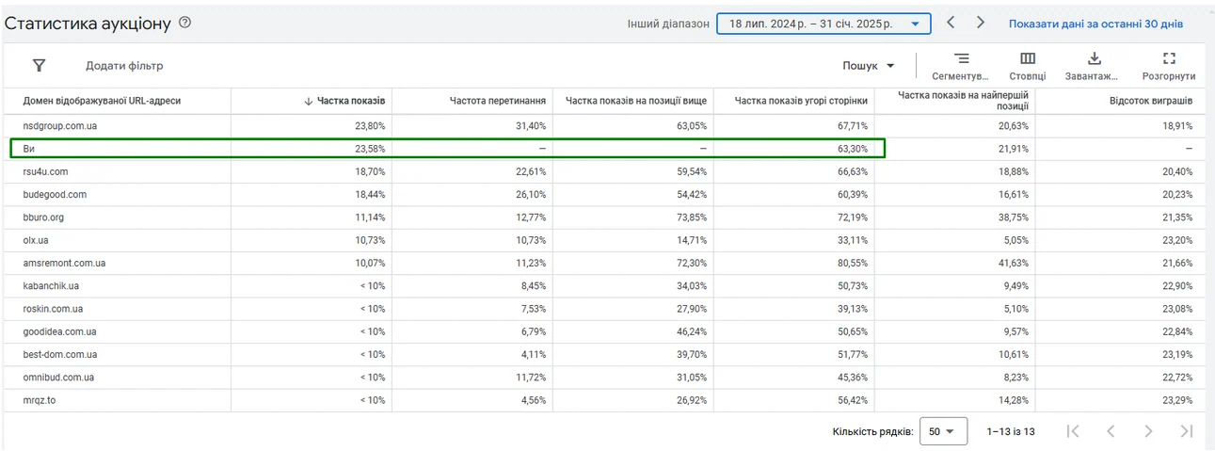The width and height of the screenshot is (1215, 451).
Task: Go to next table page
Action: (x=1148, y=431)
